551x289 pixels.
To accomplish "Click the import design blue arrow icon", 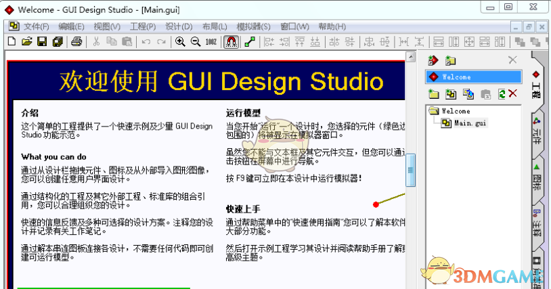I will (x=468, y=94).
